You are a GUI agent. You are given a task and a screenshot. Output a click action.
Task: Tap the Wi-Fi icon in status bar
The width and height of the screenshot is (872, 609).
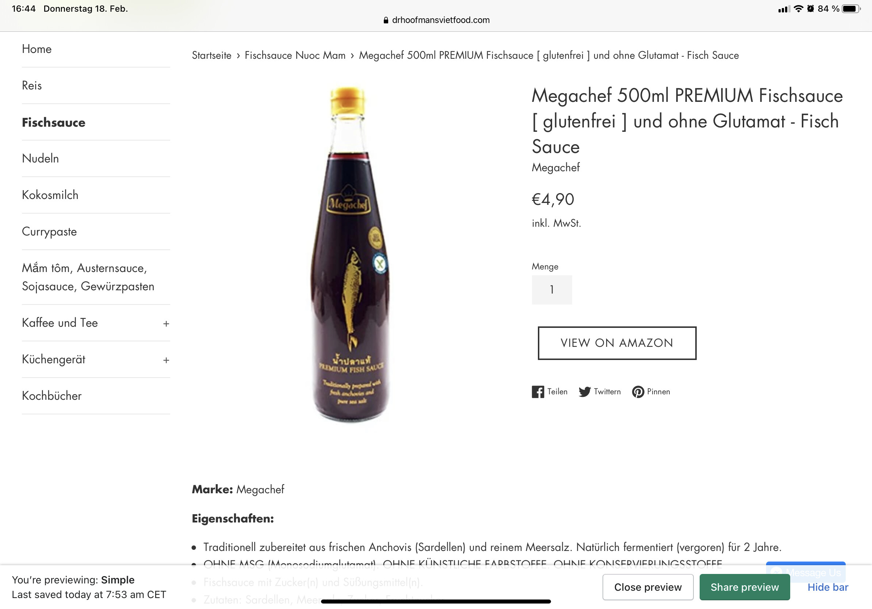(x=799, y=9)
